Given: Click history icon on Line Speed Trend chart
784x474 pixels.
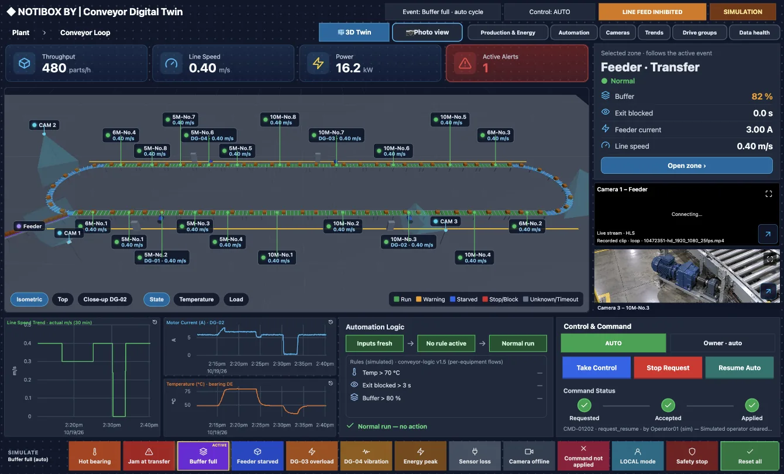Looking at the screenshot, I should point(154,322).
